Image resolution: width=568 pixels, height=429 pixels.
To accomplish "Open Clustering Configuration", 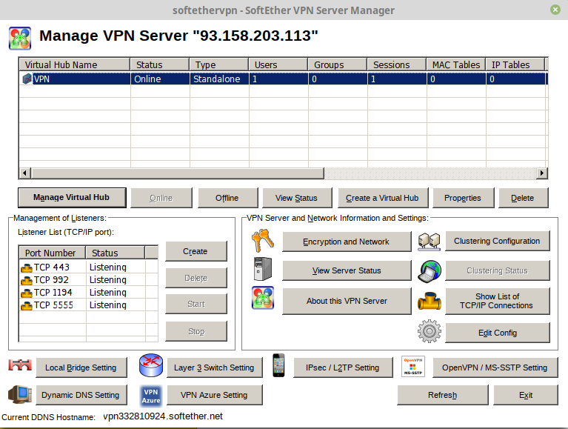I will pos(498,241).
